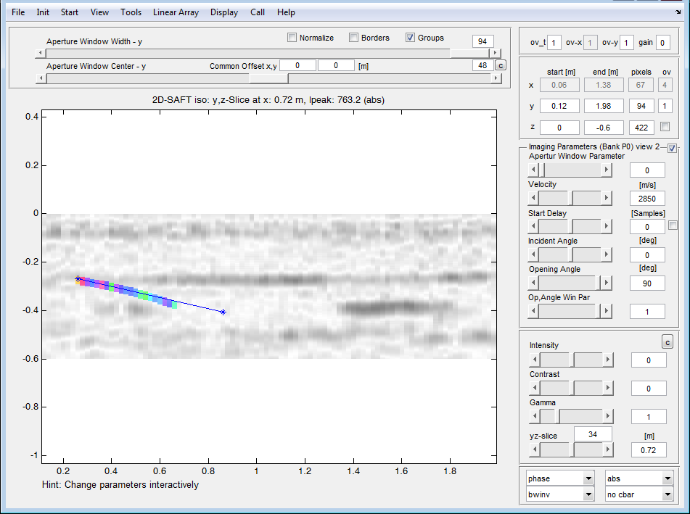Click right arrow of Apertur Window Parameter slider

607,170
